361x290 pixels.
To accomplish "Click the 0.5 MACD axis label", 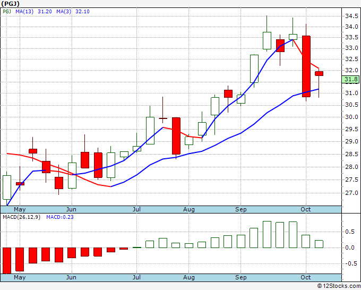I will 350,232.
